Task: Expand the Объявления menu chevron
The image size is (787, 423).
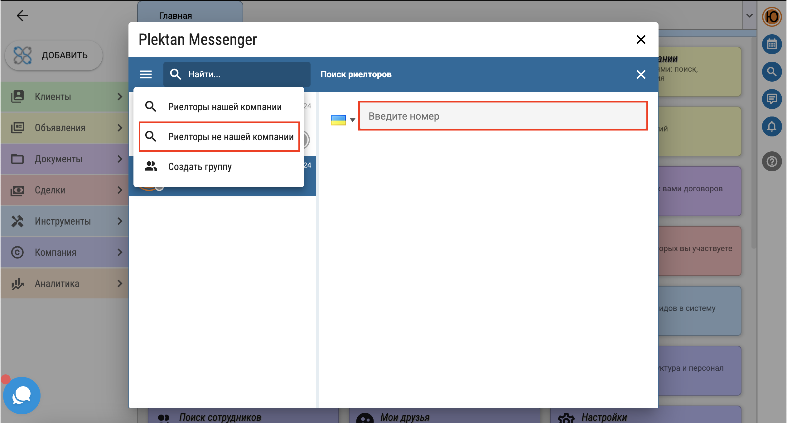Action: [x=120, y=128]
